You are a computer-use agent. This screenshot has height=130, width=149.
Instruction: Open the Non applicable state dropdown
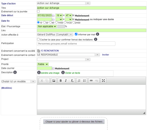point(47,26)
